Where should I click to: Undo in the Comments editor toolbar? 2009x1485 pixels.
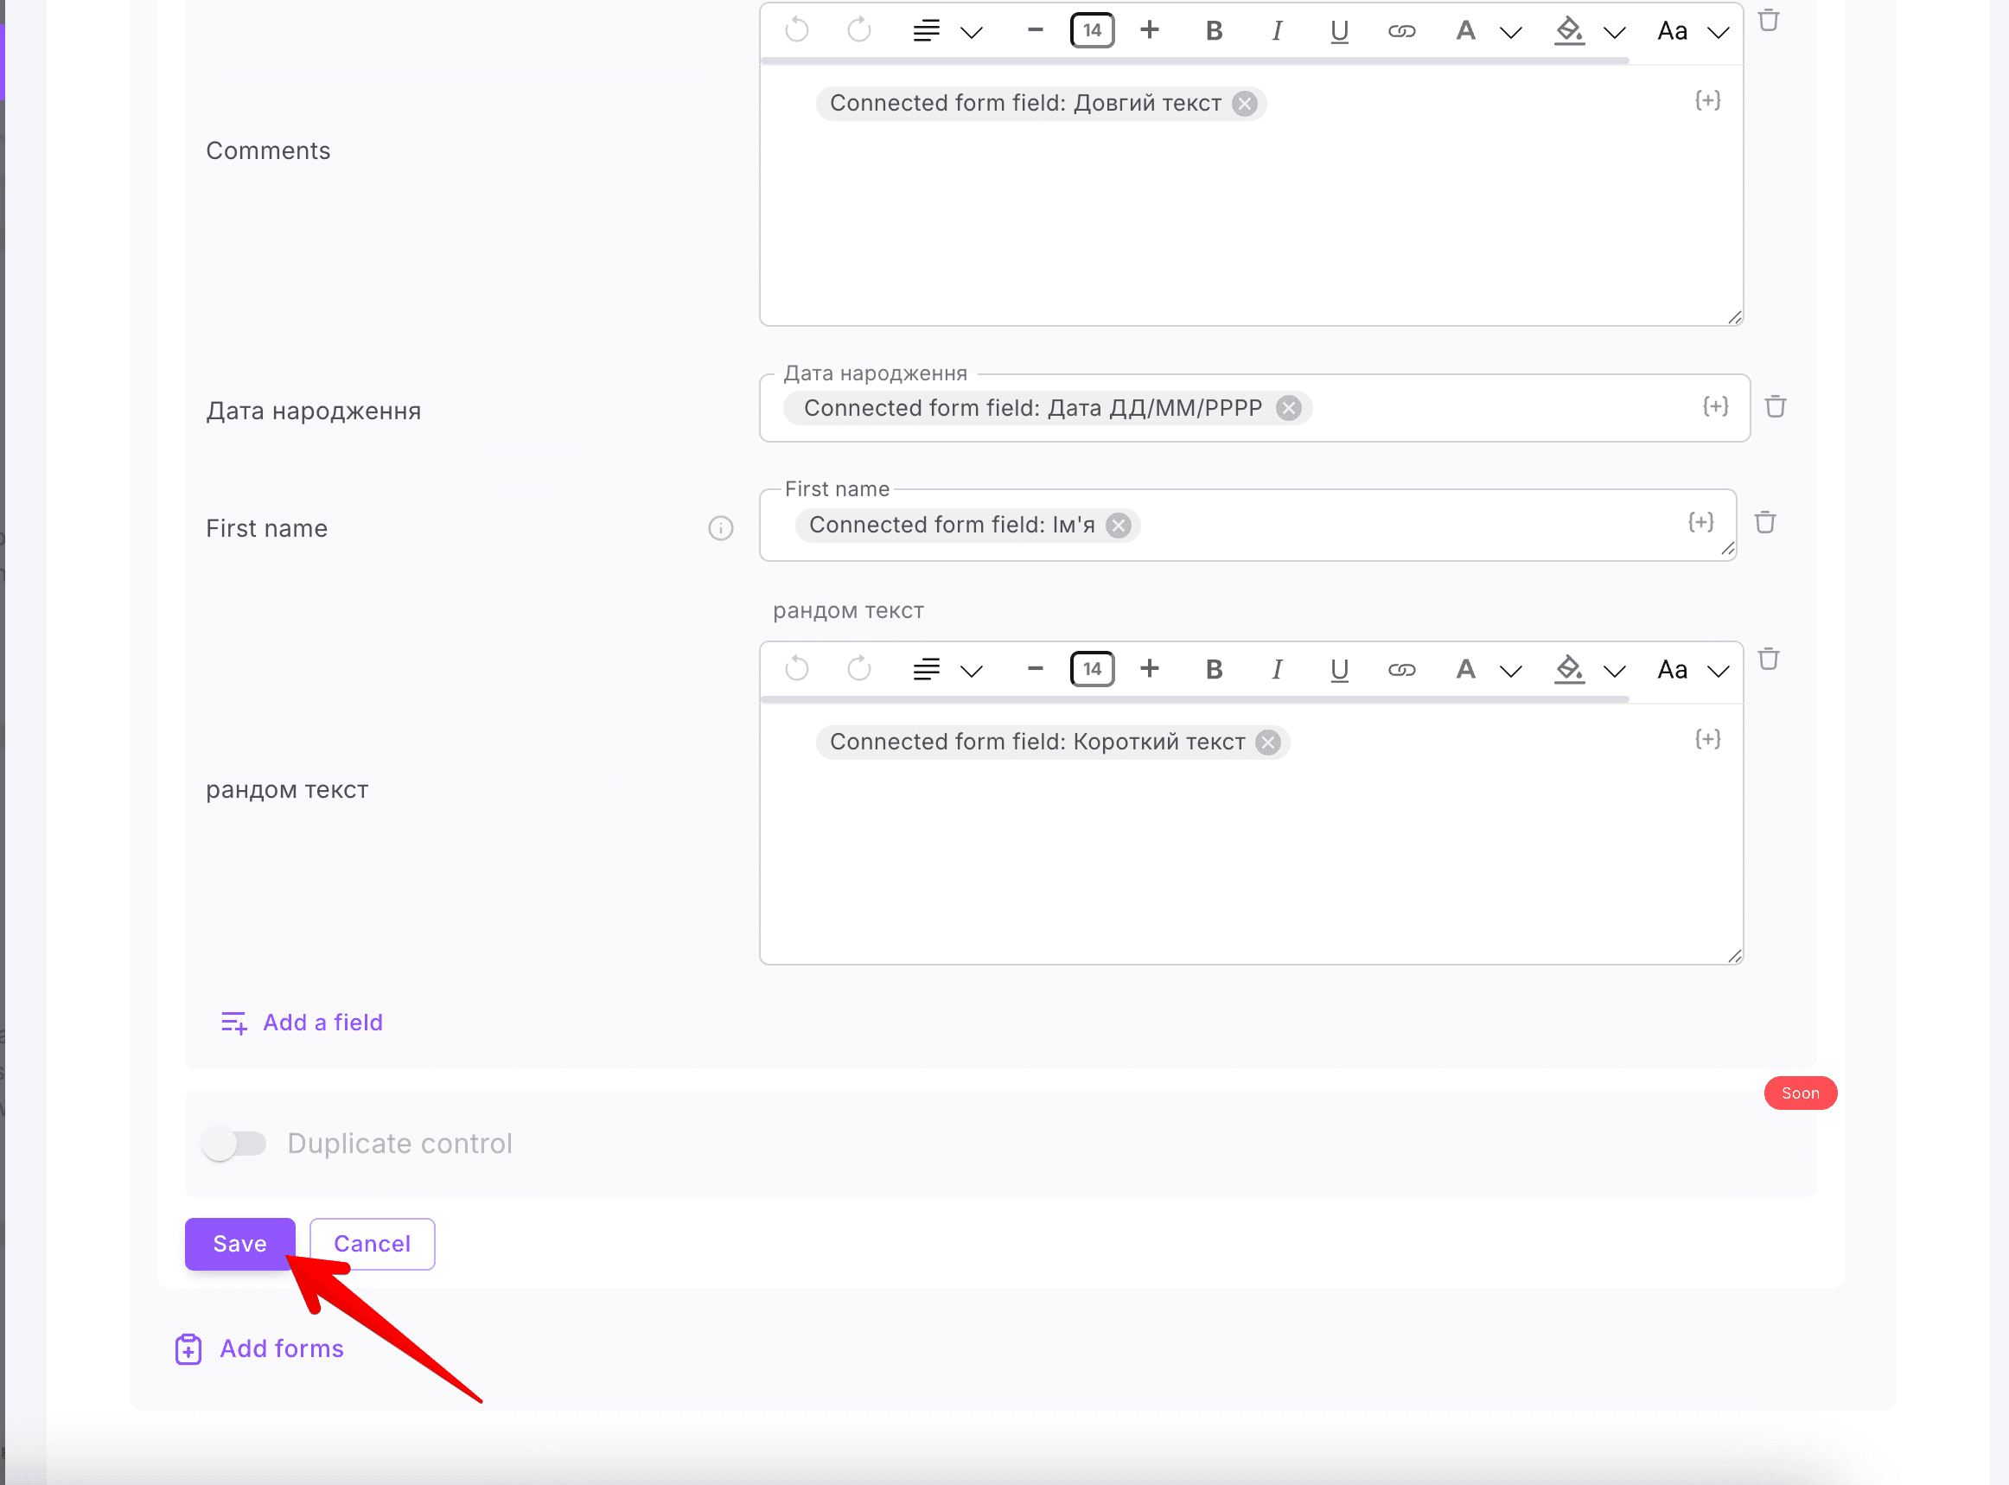pyautogui.click(x=796, y=30)
